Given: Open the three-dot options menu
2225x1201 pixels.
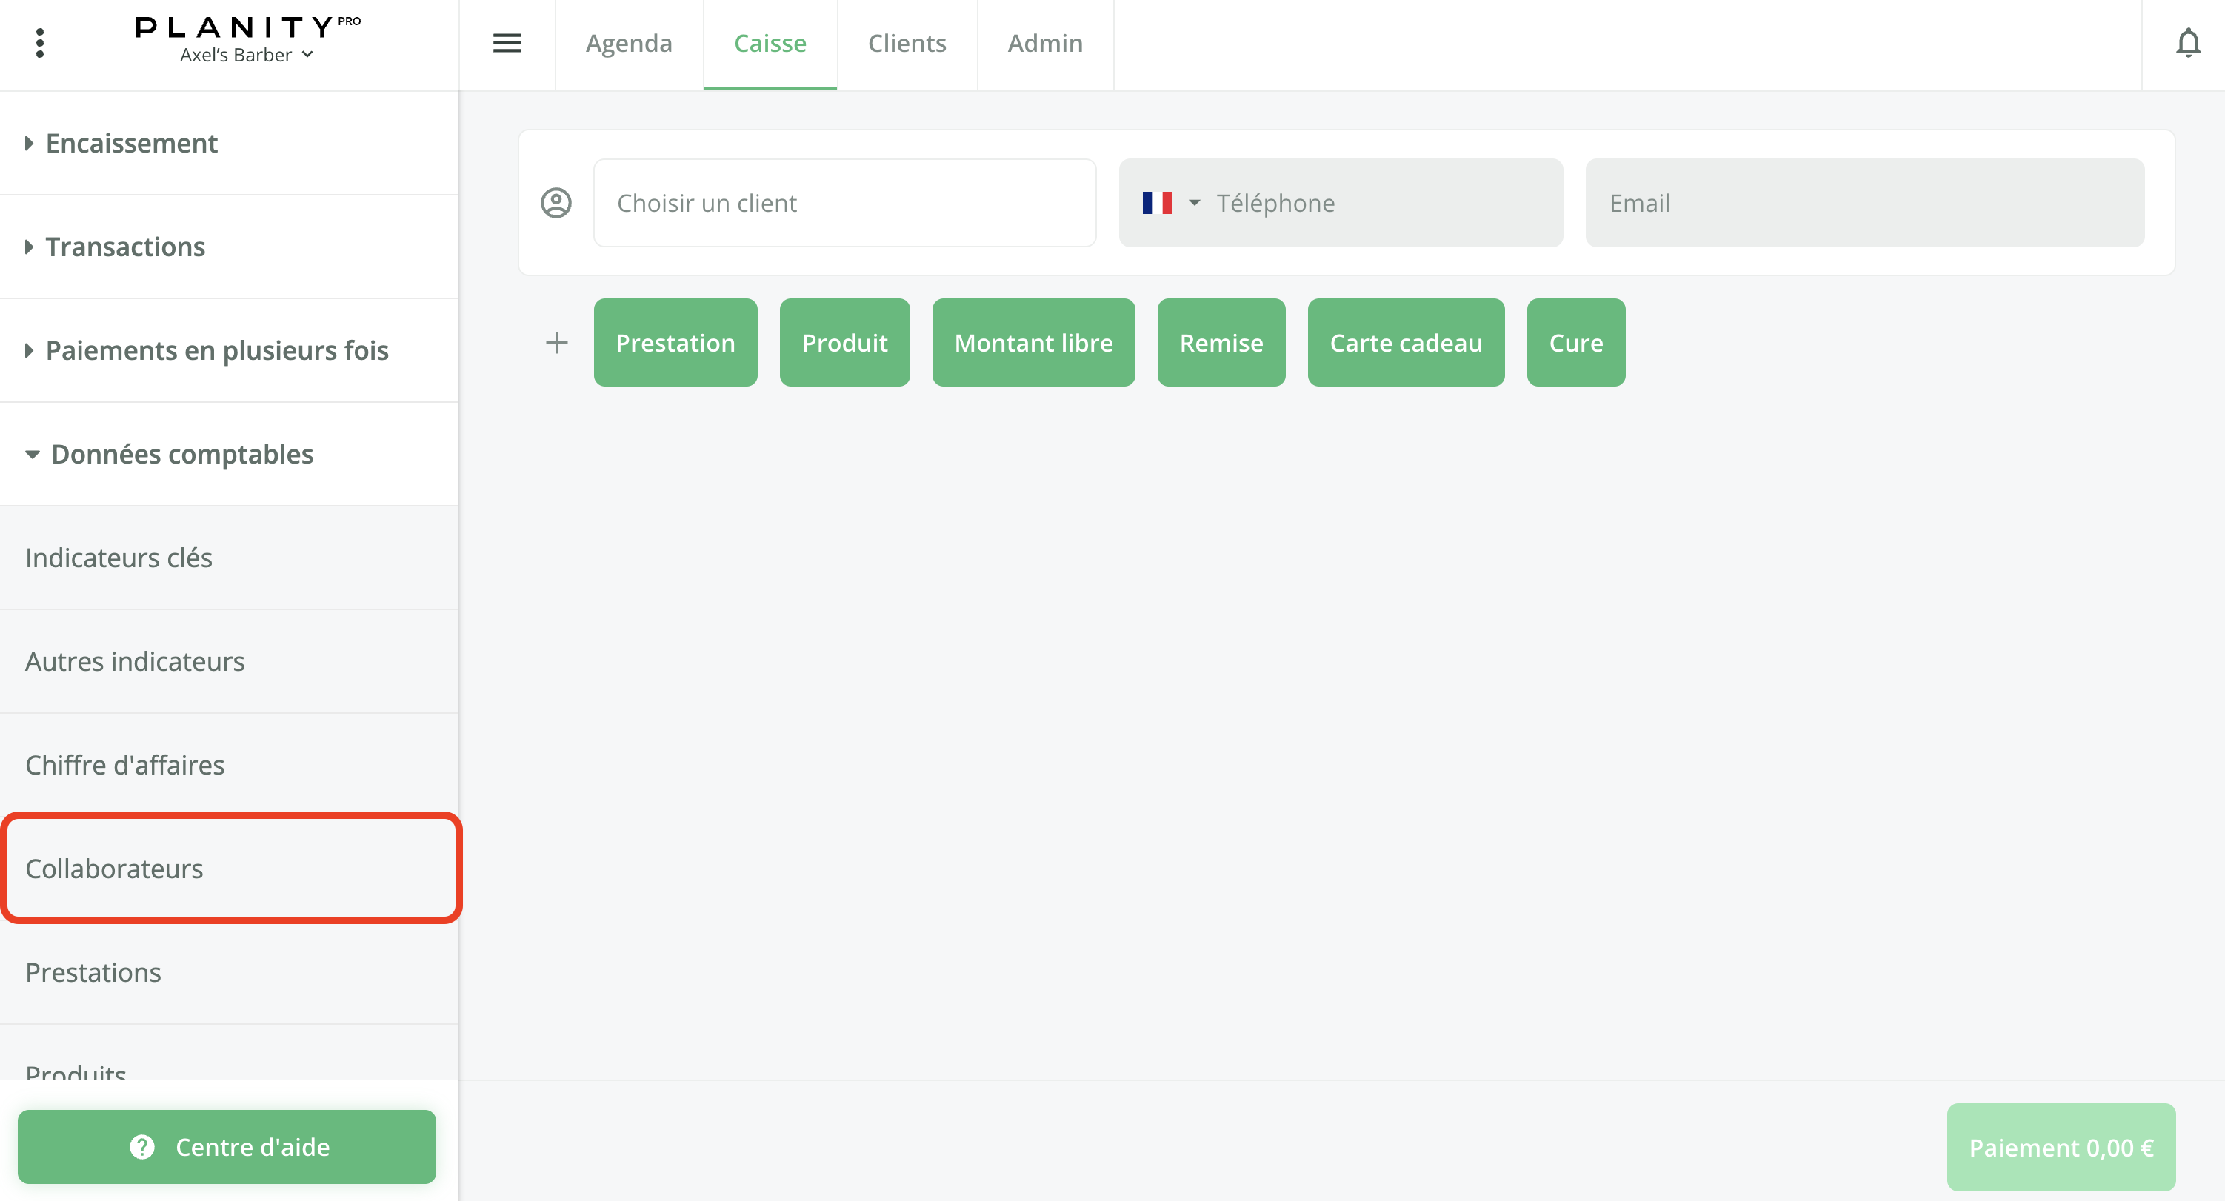Looking at the screenshot, I should 39,42.
